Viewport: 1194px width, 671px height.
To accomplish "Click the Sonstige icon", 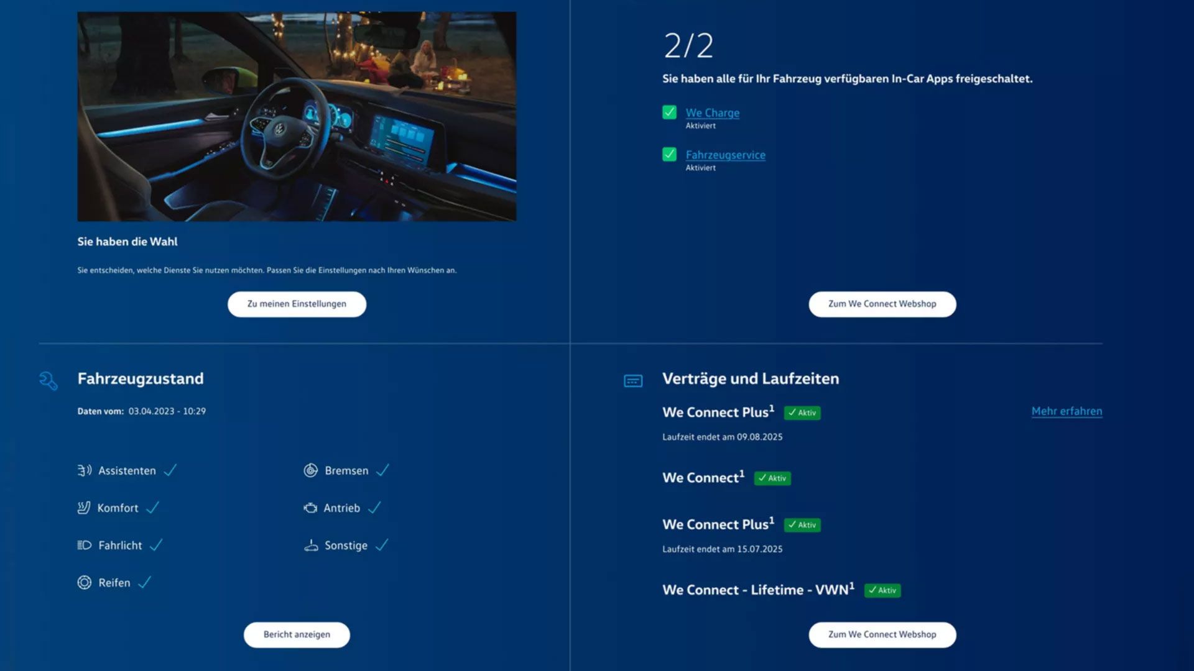I will click(x=311, y=545).
